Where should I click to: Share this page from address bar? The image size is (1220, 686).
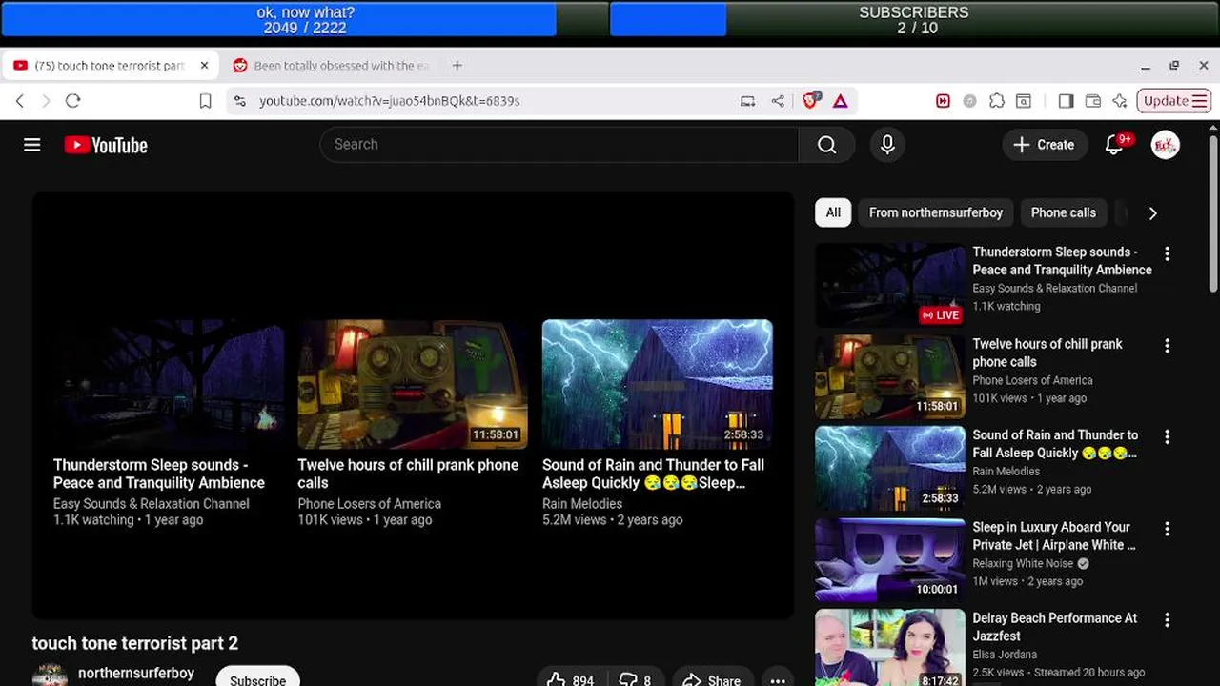pos(778,101)
